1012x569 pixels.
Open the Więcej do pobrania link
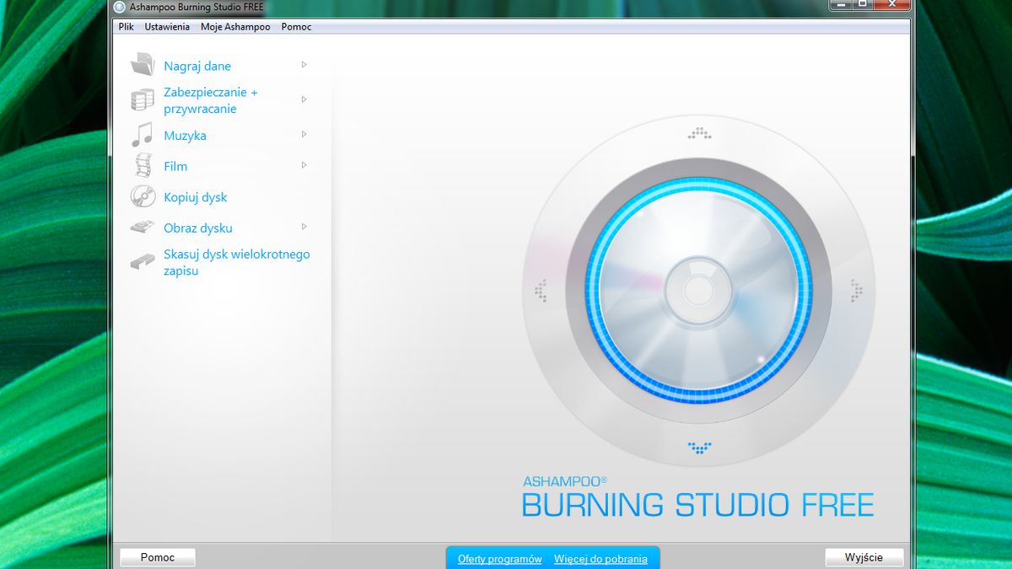tap(600, 559)
